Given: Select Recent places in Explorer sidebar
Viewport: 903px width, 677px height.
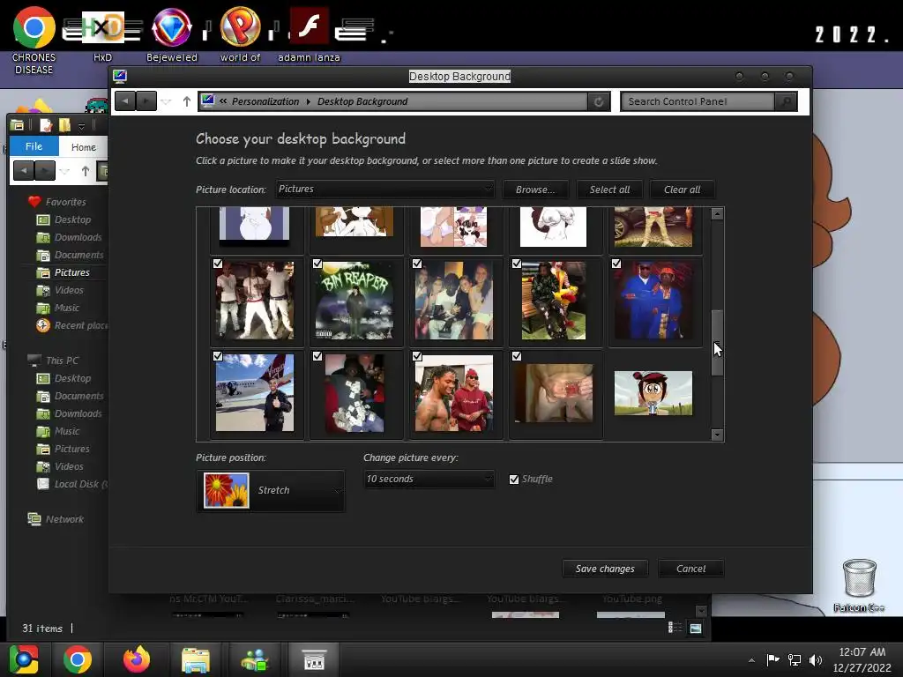Looking at the screenshot, I should [x=71, y=325].
